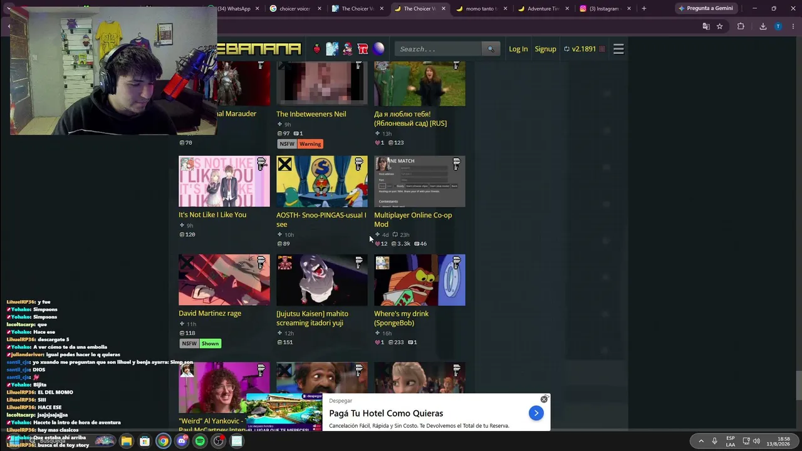Screen dimensions: 802x451
Task: Switch to the choicer voicer Google tab
Action: 295,9
